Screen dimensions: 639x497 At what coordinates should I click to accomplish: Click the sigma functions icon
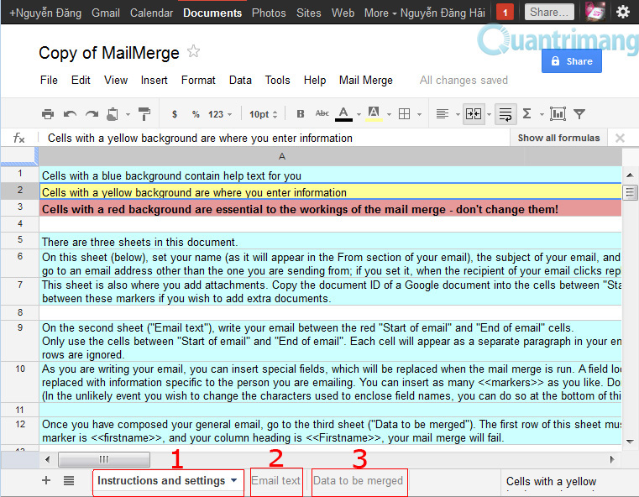(x=526, y=113)
